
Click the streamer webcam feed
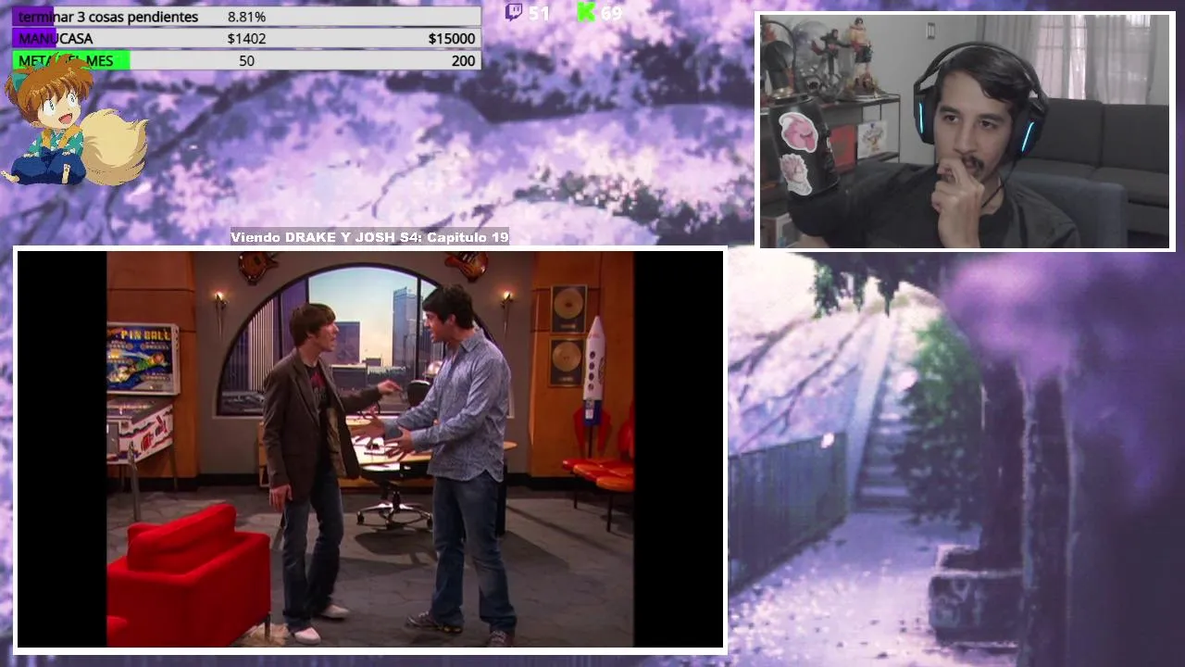pos(967,131)
